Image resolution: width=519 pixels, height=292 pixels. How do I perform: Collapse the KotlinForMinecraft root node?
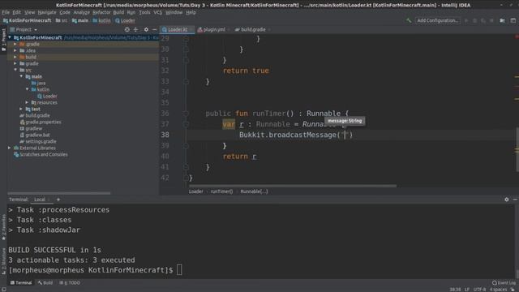(x=10, y=37)
